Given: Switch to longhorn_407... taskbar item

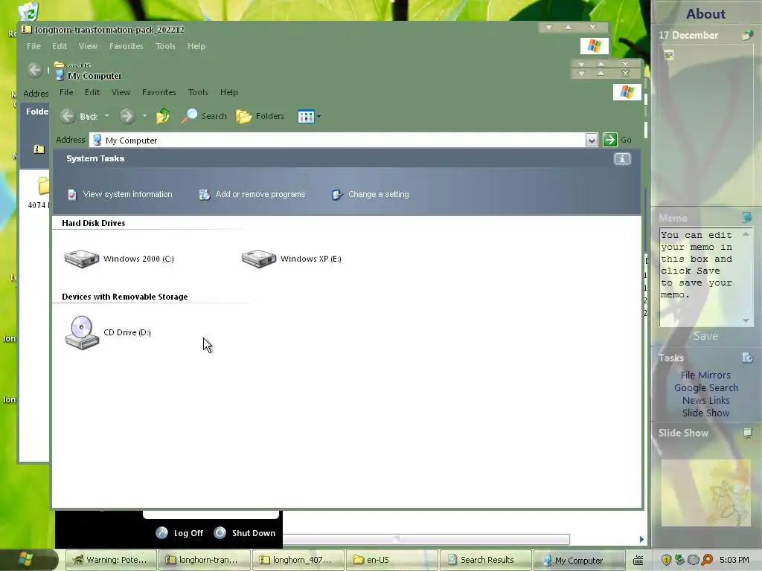Looking at the screenshot, I should pos(298,560).
